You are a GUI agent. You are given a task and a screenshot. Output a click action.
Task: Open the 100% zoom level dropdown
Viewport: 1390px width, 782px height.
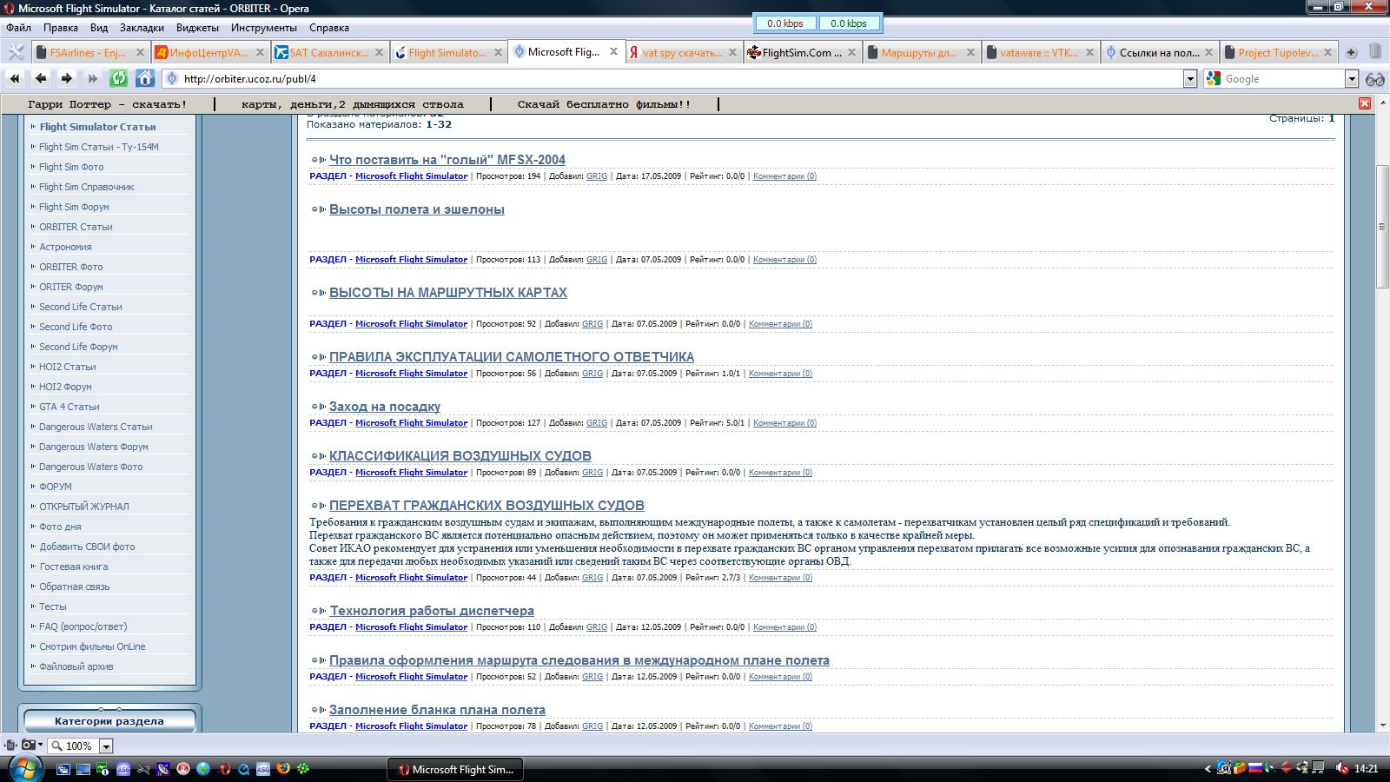tap(106, 746)
